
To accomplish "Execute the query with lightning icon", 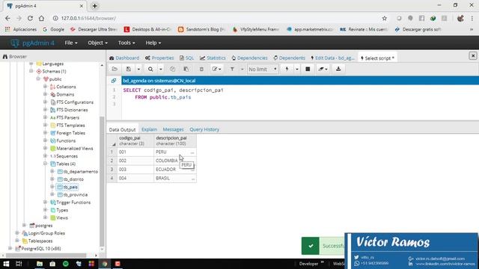I will tap(287, 69).
